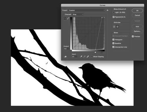Select the edit points curve tool icon

pyautogui.click(x=65, y=18)
